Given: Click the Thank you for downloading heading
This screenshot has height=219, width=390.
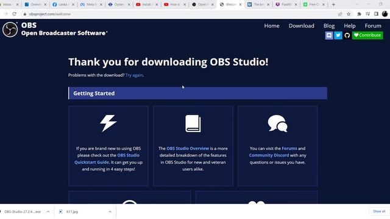Looking at the screenshot, I should tap(168, 62).
